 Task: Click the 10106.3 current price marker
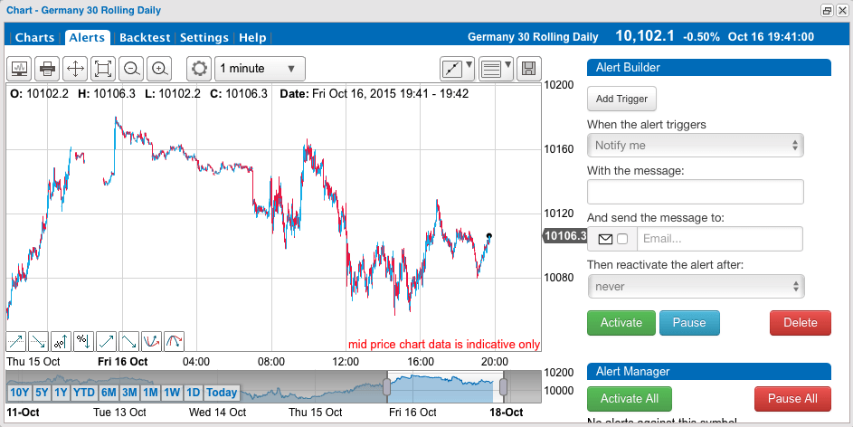(x=564, y=235)
